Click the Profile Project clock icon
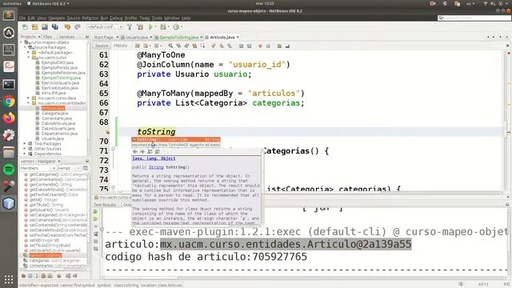 (x=176, y=27)
